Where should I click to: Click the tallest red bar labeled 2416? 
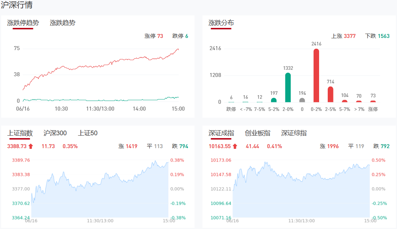316,75
